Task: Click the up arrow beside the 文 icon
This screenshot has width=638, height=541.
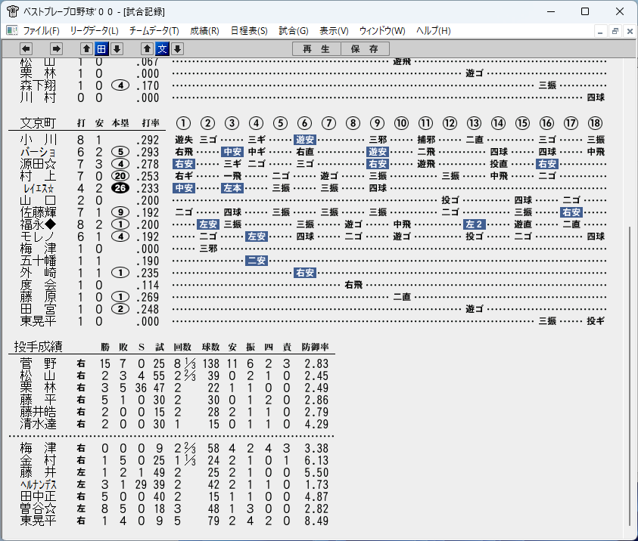Action: [147, 49]
